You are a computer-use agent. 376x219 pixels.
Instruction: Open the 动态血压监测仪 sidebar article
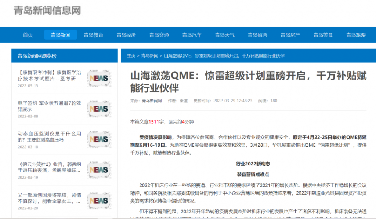[50, 136]
